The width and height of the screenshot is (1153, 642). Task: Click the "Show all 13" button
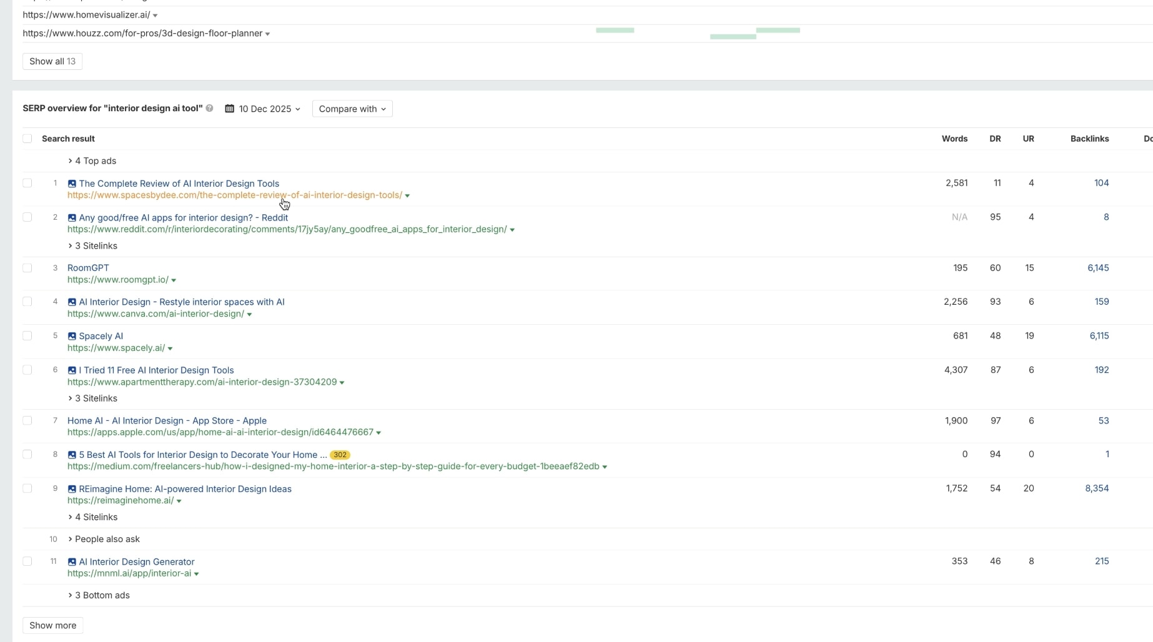tap(52, 61)
